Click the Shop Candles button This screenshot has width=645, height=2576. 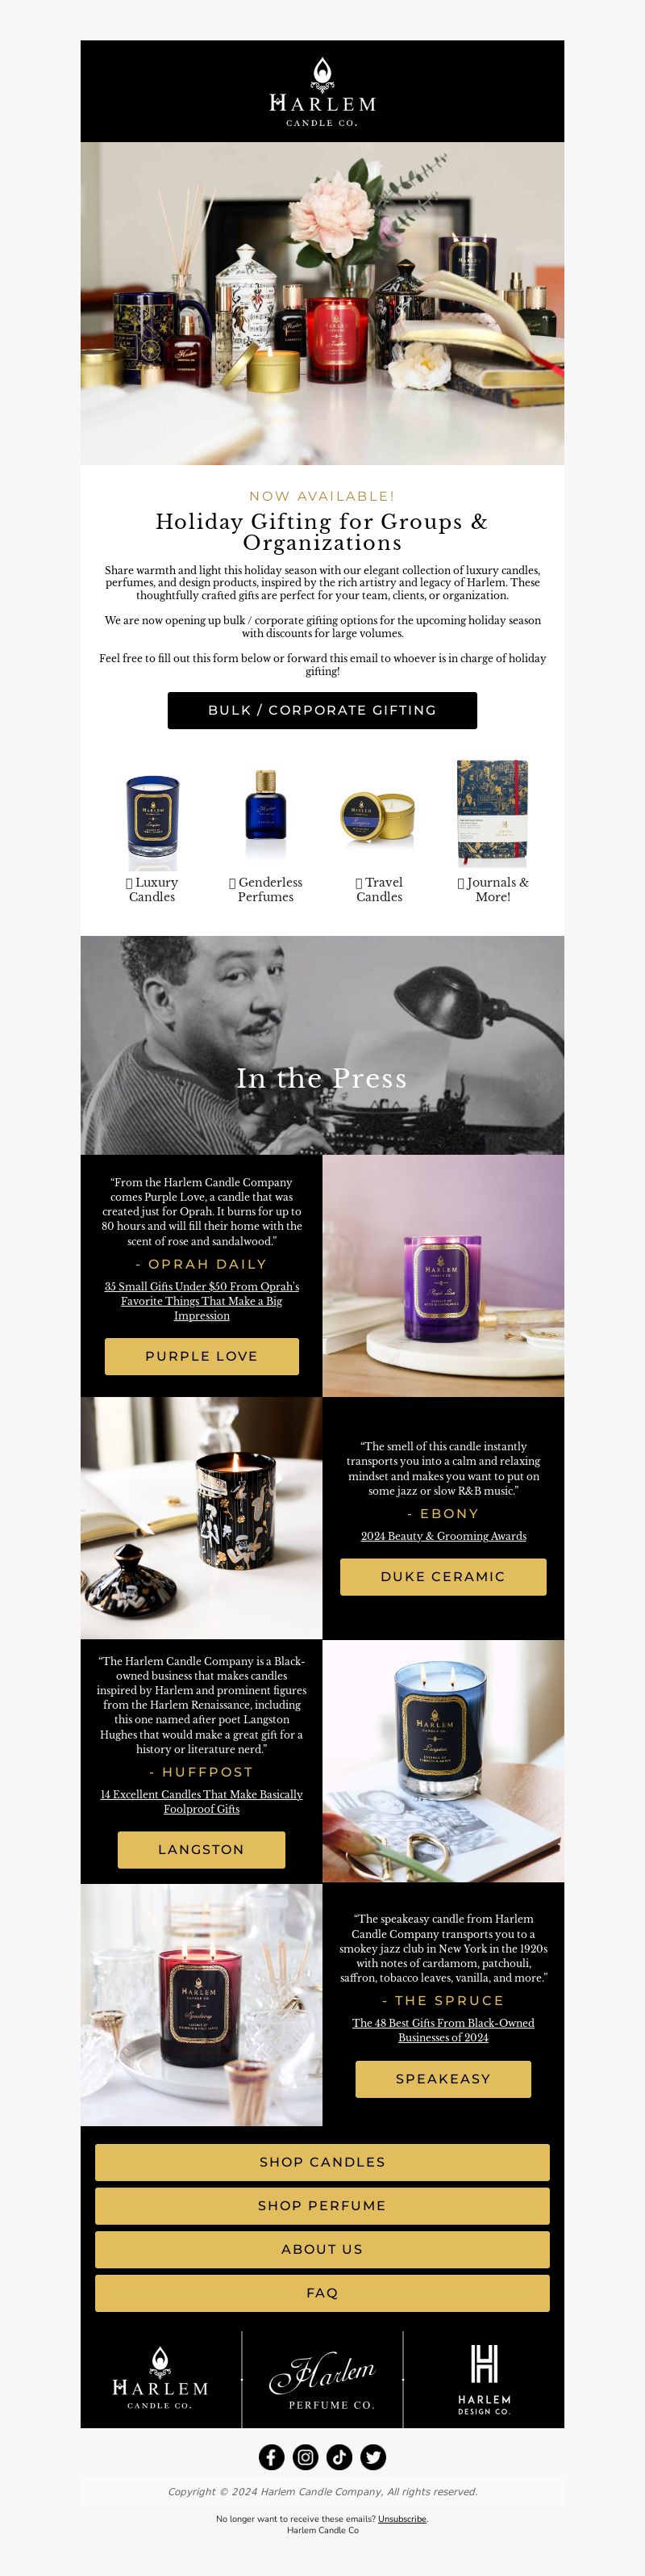point(322,2162)
